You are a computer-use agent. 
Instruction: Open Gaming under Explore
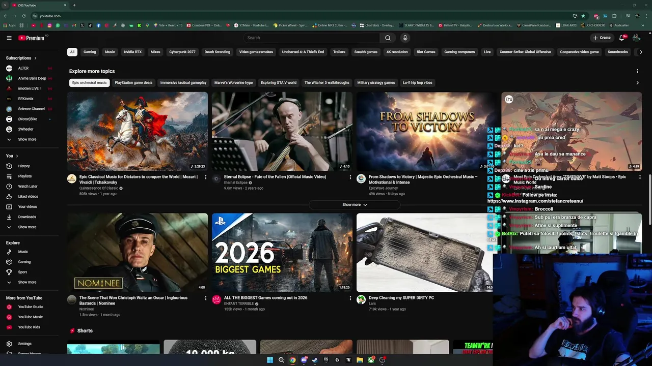pos(24,262)
